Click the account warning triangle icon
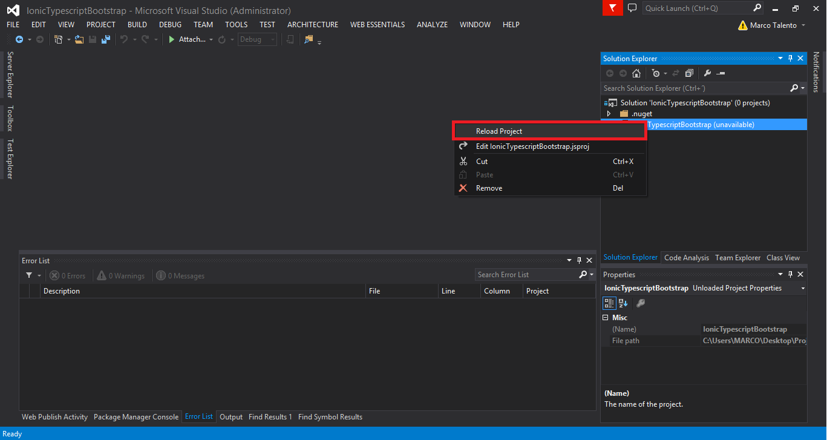Screen dimensions: 827x440 click(743, 25)
